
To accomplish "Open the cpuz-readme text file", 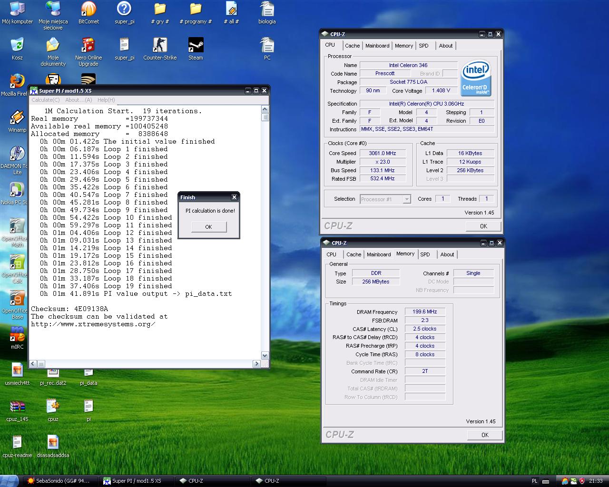I will [x=17, y=447].
